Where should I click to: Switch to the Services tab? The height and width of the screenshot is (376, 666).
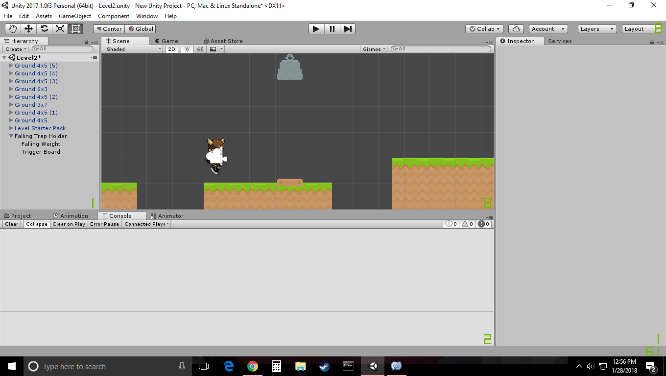pos(560,41)
